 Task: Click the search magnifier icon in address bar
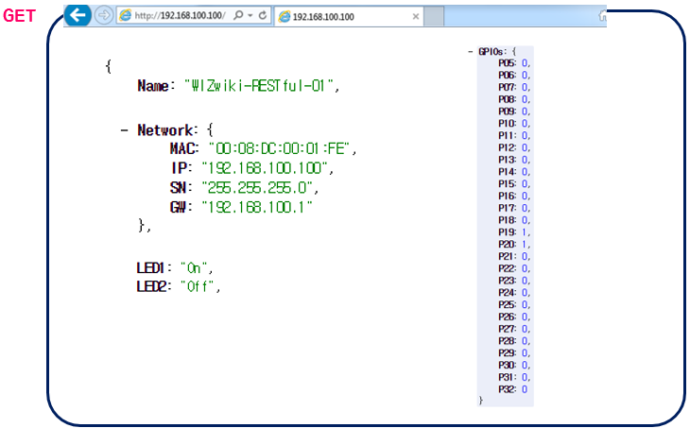[x=238, y=16]
